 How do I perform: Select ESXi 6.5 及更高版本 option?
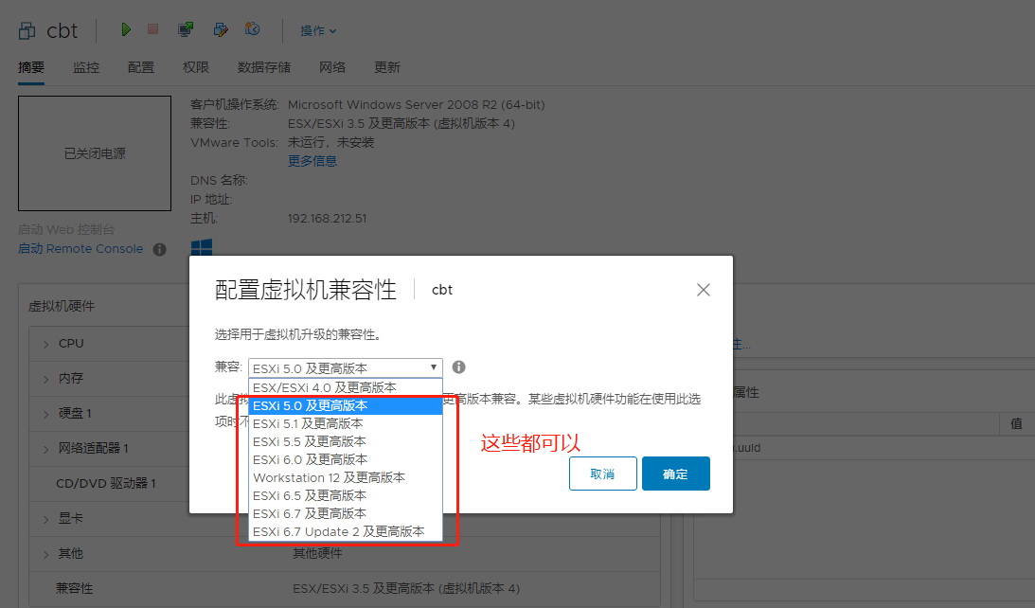346,495
